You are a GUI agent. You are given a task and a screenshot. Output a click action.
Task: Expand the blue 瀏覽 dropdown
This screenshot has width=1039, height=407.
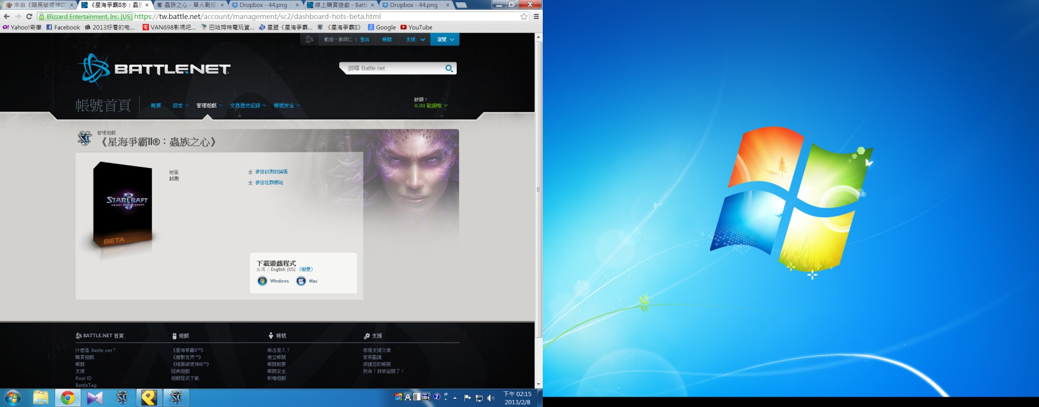pos(445,40)
